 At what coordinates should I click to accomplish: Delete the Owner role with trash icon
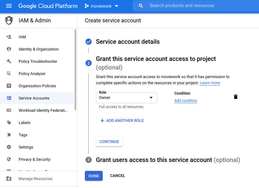pos(236,97)
